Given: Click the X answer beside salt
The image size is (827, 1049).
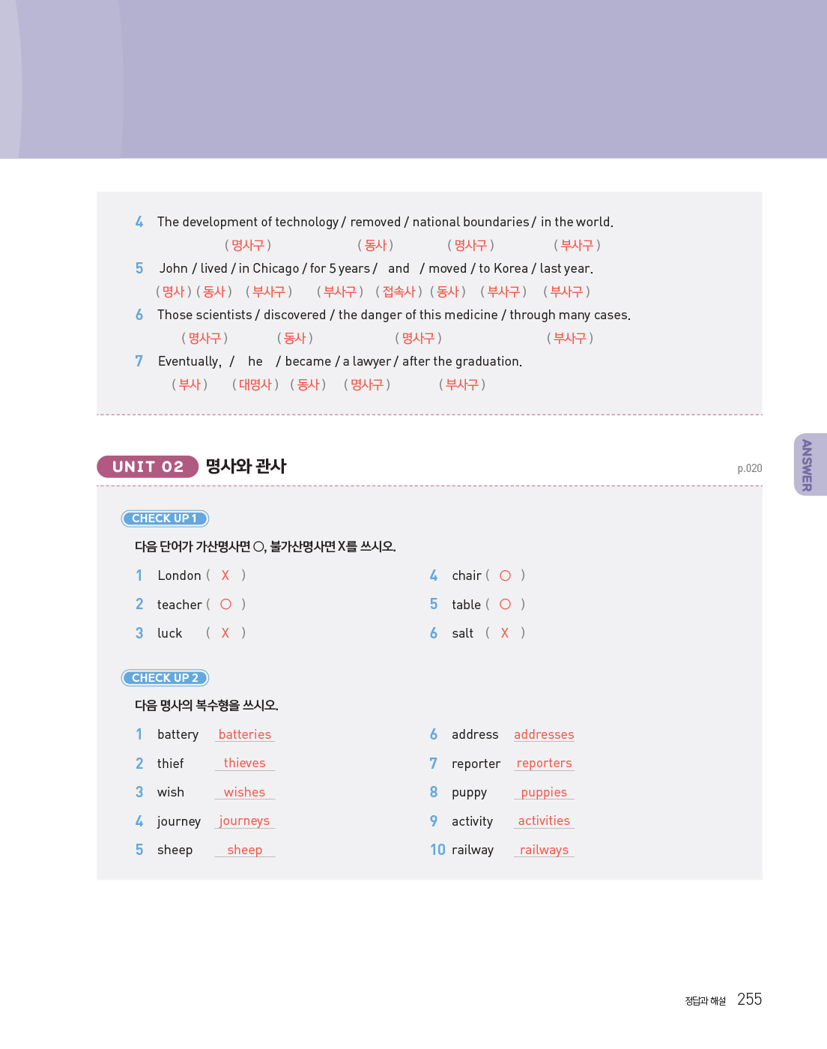Looking at the screenshot, I should click(x=505, y=633).
